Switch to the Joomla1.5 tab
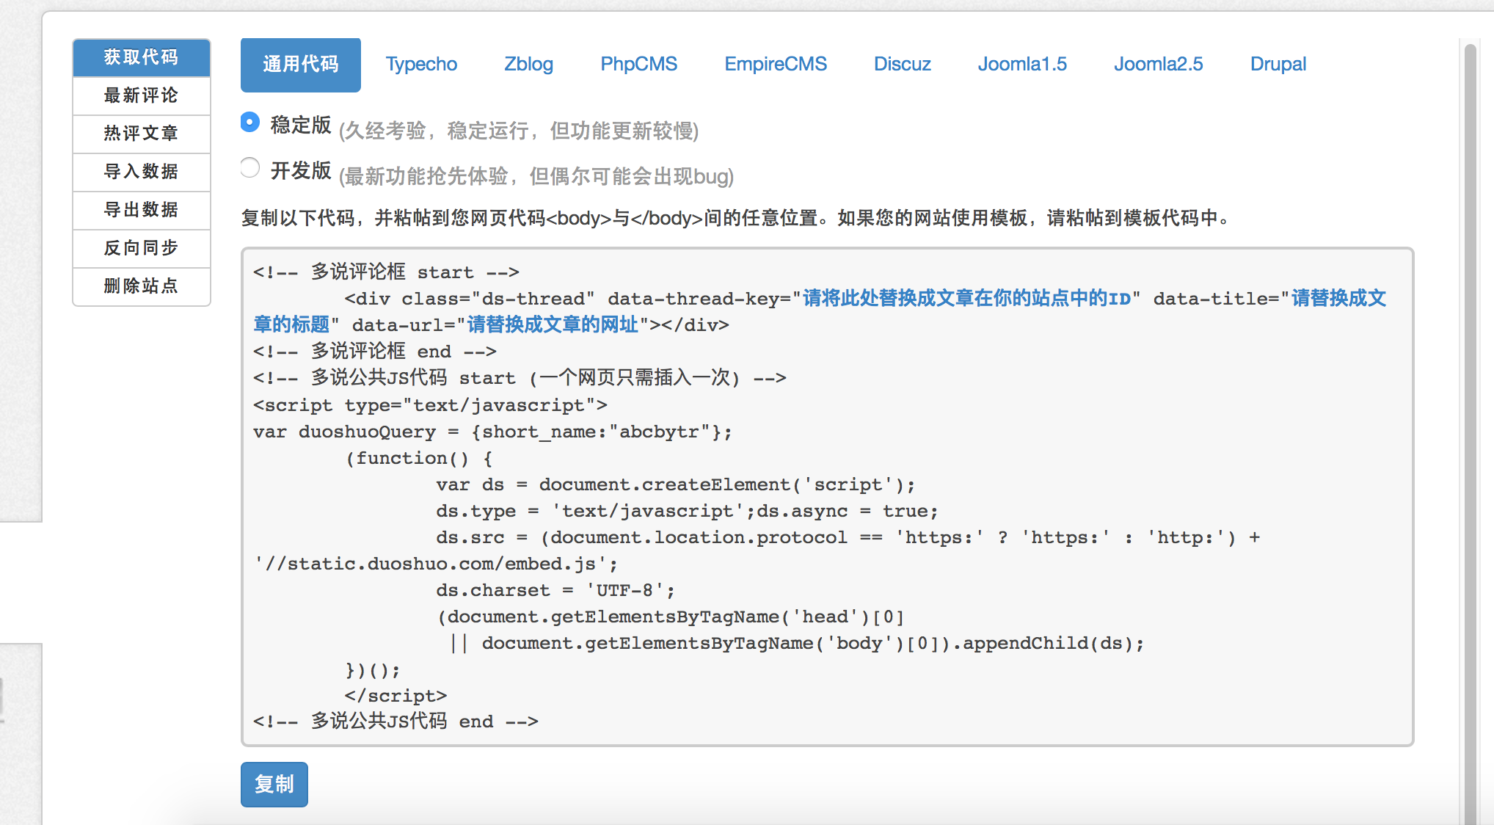Screen dimensions: 1494x825 1022,65
